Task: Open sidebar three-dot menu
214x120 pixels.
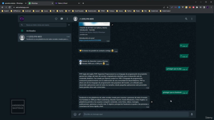Action: point(67,19)
